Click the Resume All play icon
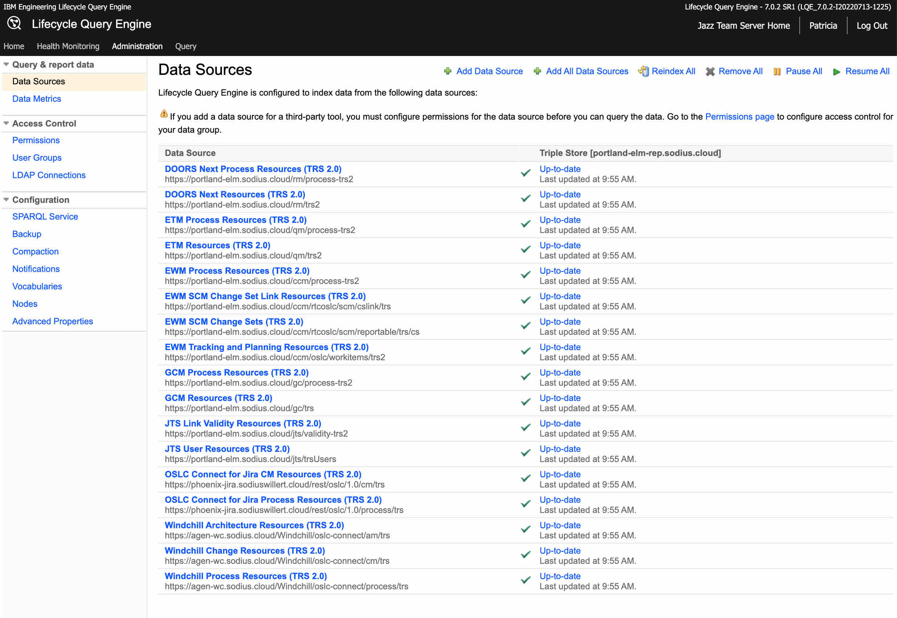The height and width of the screenshot is (618, 897). coord(836,72)
